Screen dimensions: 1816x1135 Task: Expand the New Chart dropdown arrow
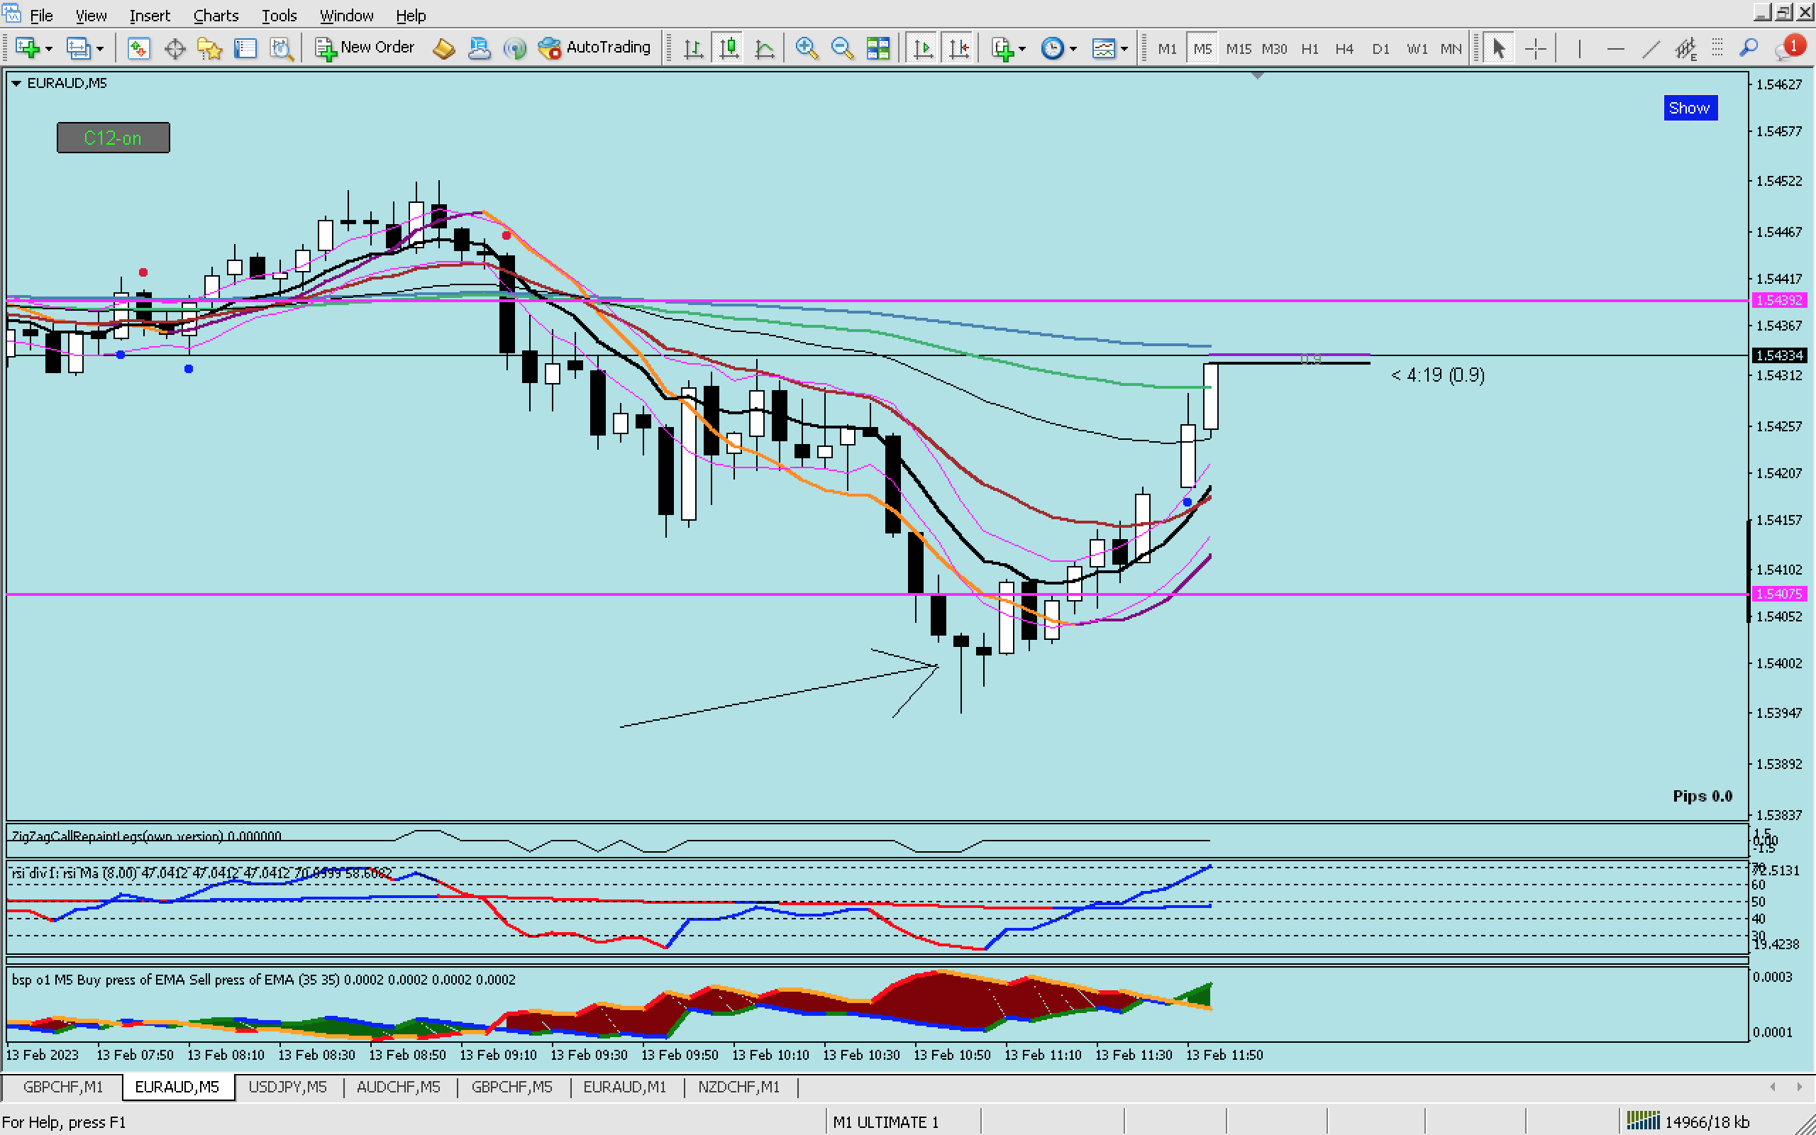[x=49, y=49]
